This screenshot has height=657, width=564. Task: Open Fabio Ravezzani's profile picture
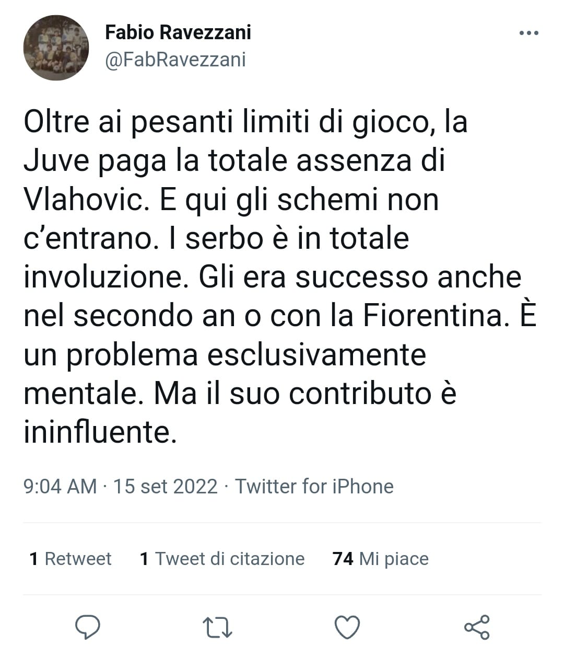coord(56,48)
